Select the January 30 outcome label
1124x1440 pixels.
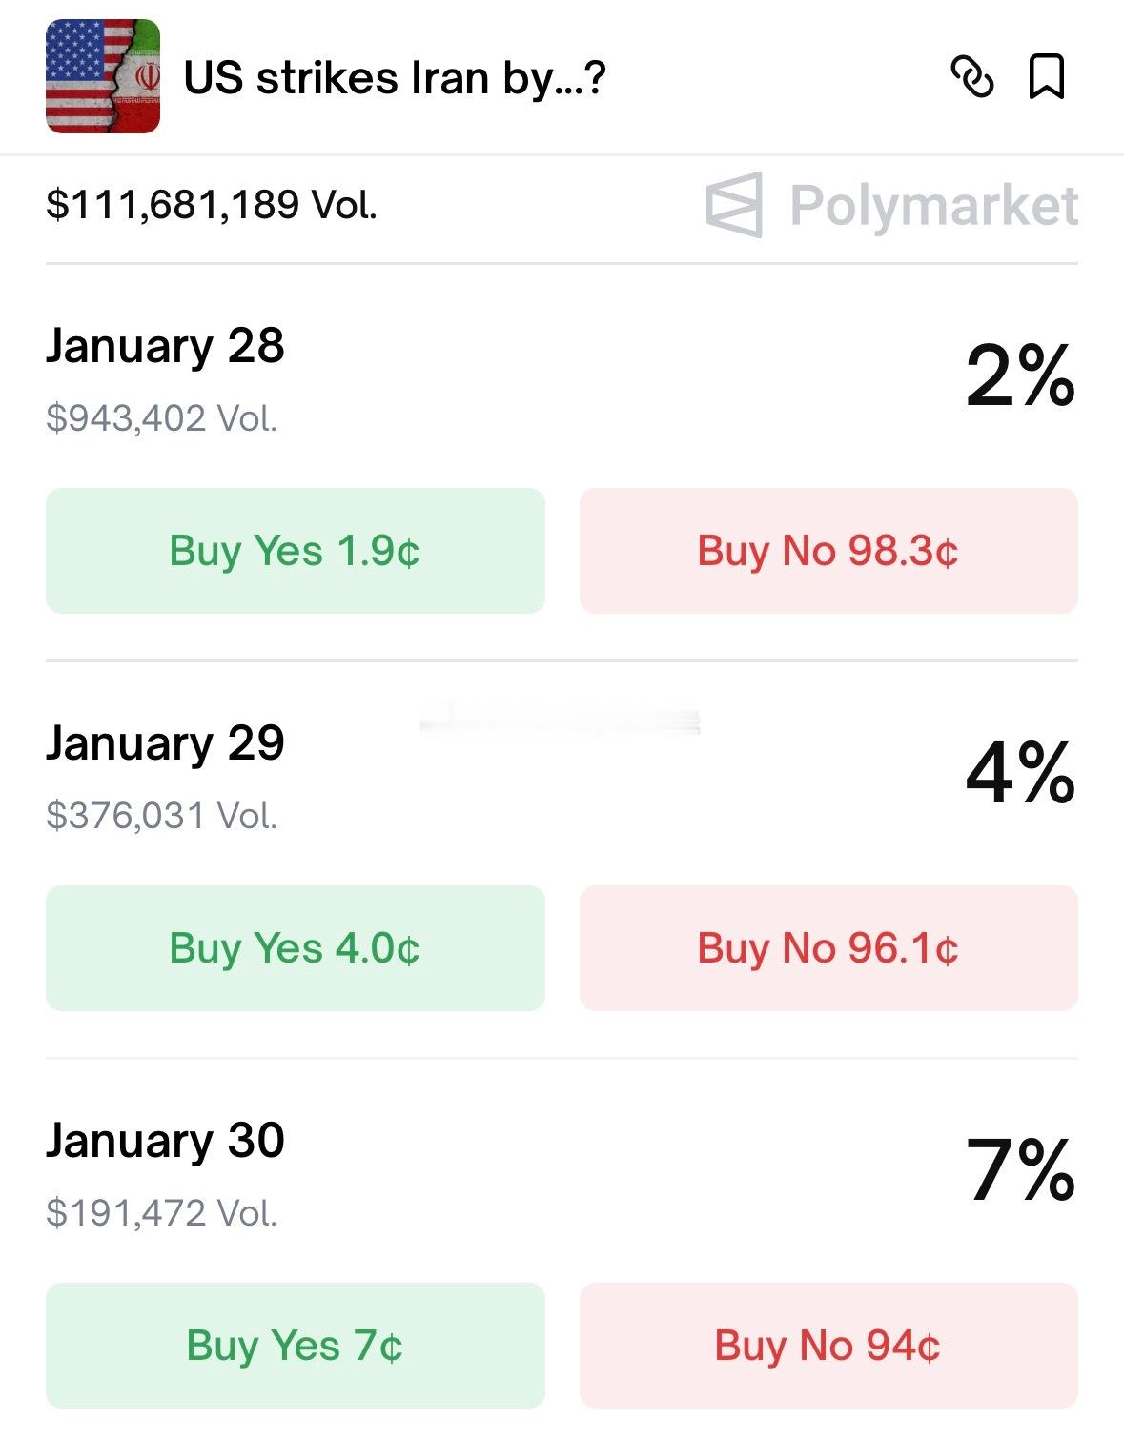point(165,1141)
